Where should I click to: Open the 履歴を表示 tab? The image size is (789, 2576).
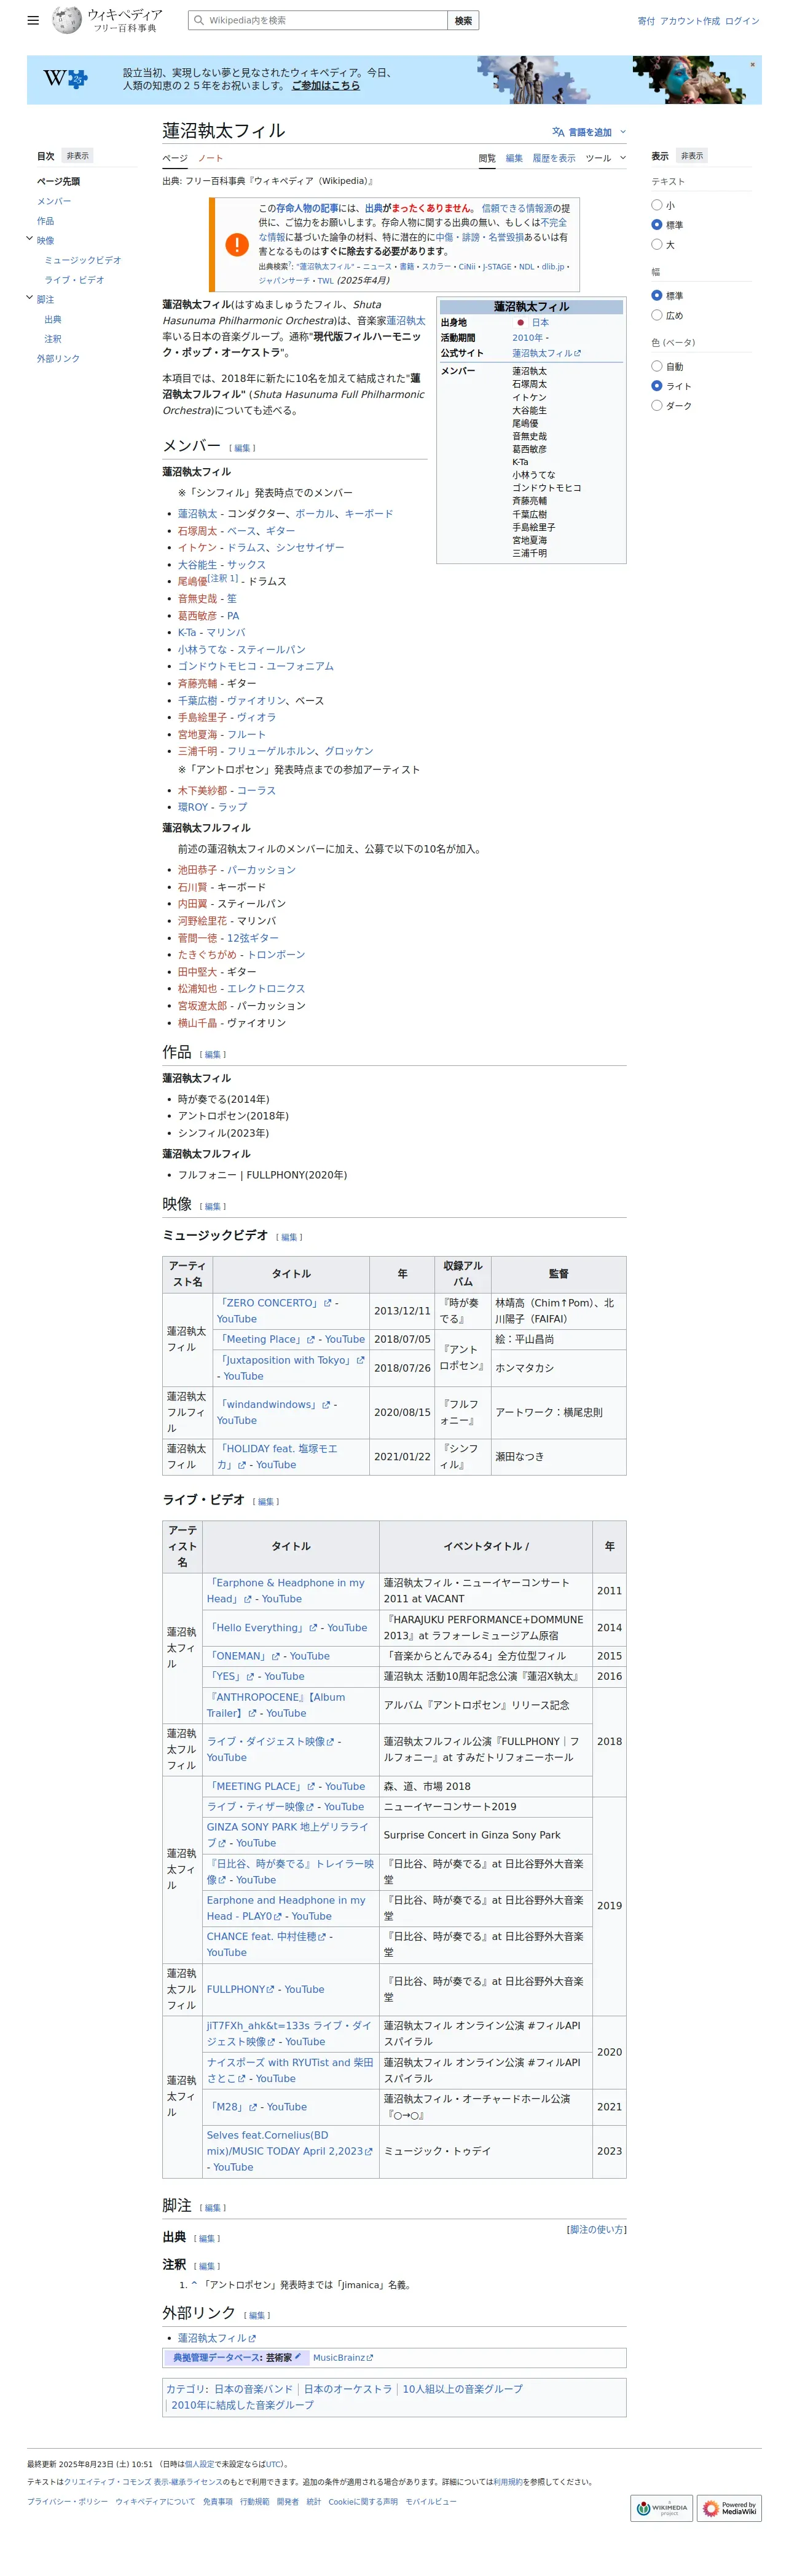[553, 158]
